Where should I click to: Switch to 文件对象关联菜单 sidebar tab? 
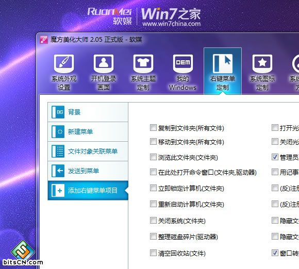88,152
